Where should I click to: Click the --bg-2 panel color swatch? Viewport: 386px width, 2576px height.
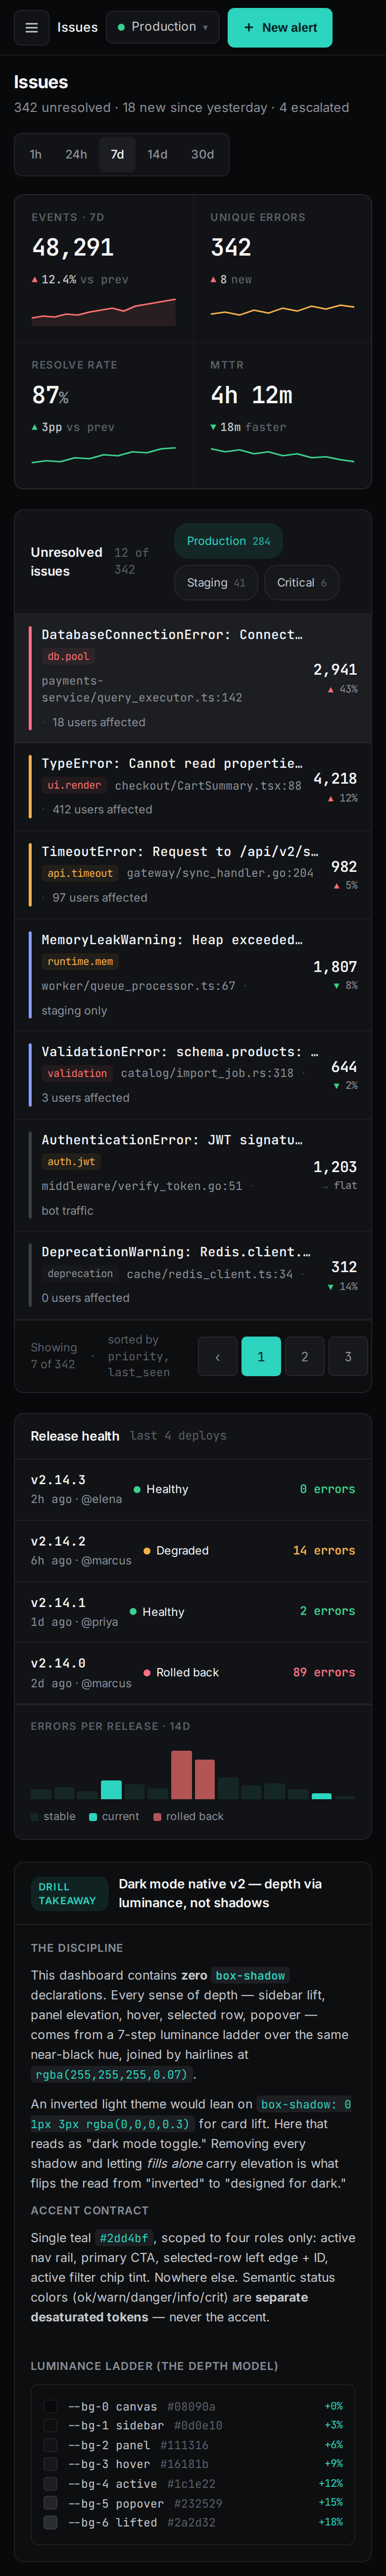pyautogui.click(x=50, y=2445)
